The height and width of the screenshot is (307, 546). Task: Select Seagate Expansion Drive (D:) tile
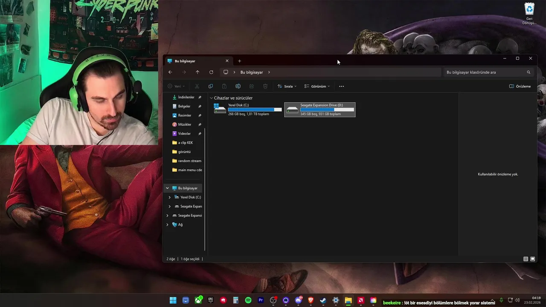point(320,109)
